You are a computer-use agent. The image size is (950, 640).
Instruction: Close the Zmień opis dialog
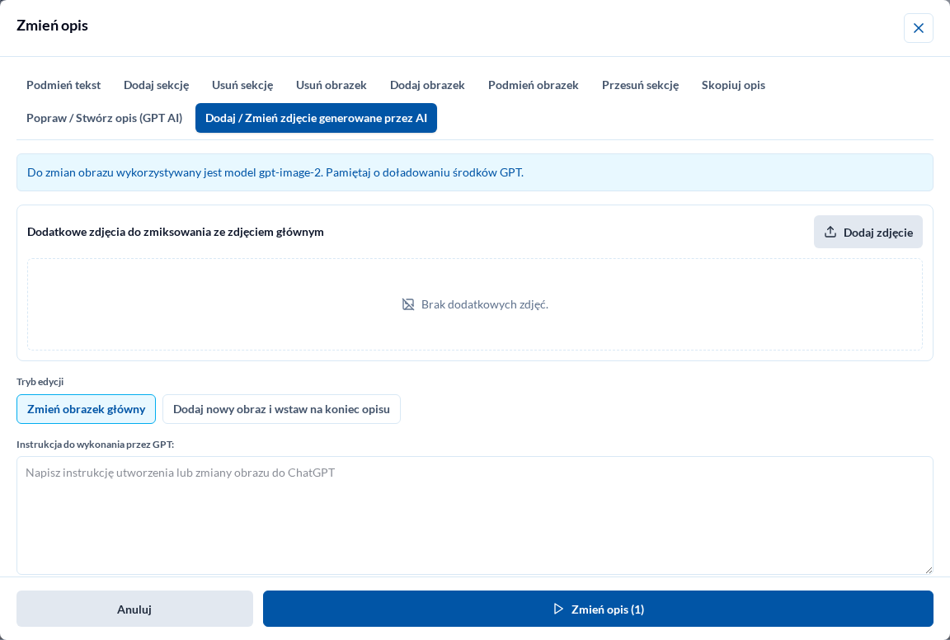click(x=918, y=28)
